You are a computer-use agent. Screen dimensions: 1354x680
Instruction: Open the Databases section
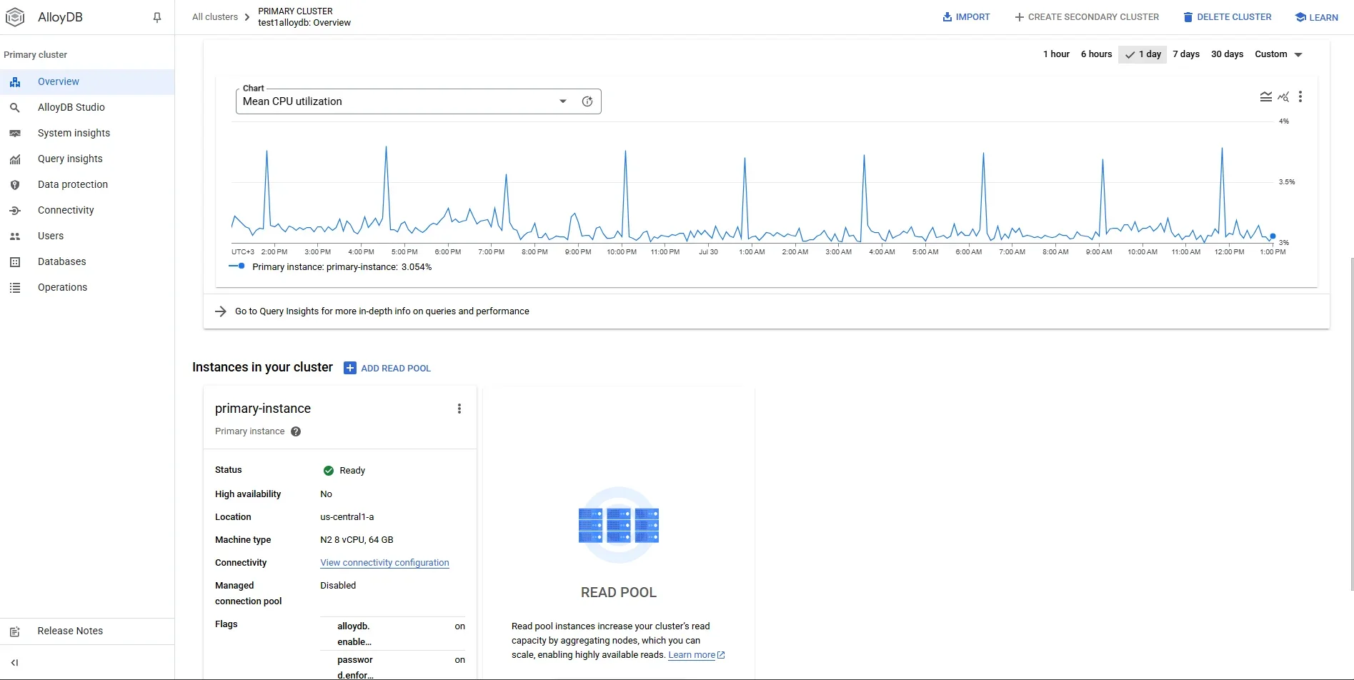(x=61, y=261)
